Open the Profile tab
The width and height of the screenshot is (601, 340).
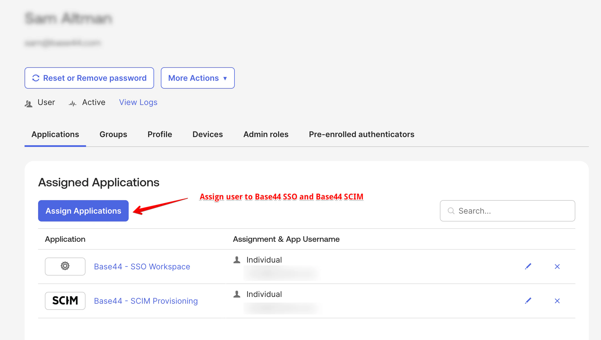(x=160, y=134)
